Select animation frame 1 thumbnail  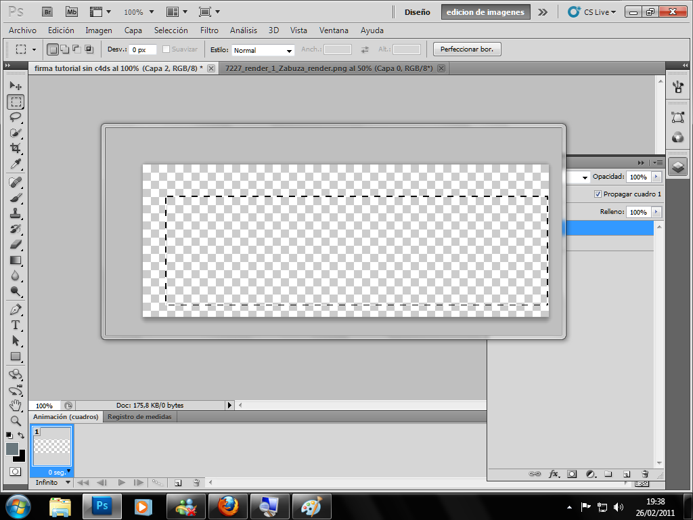coord(52,446)
